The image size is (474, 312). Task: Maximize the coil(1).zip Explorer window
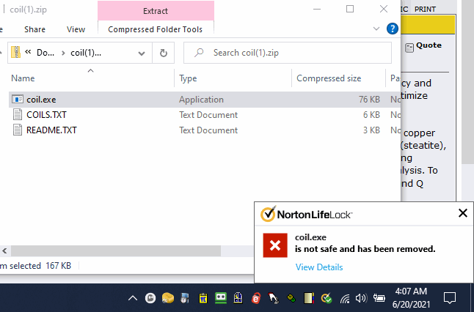click(x=350, y=9)
